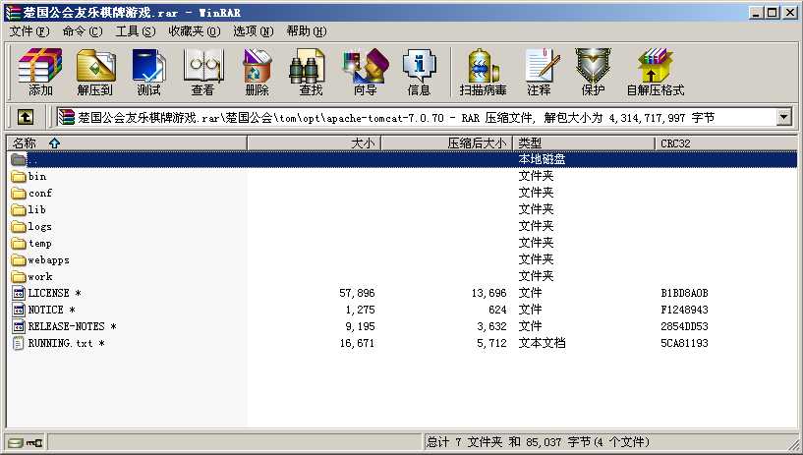Sort by the 类型 column header
This screenshot has width=803, height=455.
(584, 143)
